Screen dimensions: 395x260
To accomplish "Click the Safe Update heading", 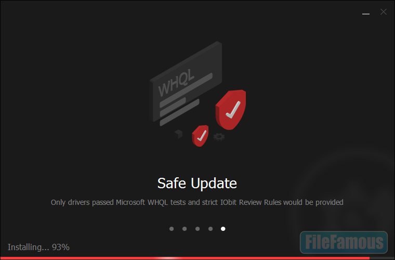I will coord(197,183).
